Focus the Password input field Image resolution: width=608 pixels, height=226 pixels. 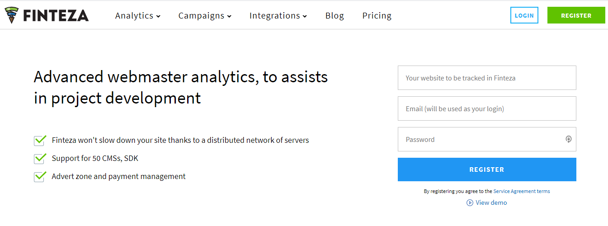(487, 139)
